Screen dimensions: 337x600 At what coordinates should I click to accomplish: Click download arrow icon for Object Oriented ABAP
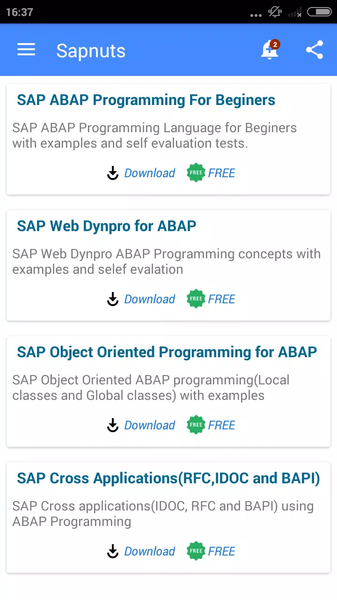pyautogui.click(x=113, y=425)
